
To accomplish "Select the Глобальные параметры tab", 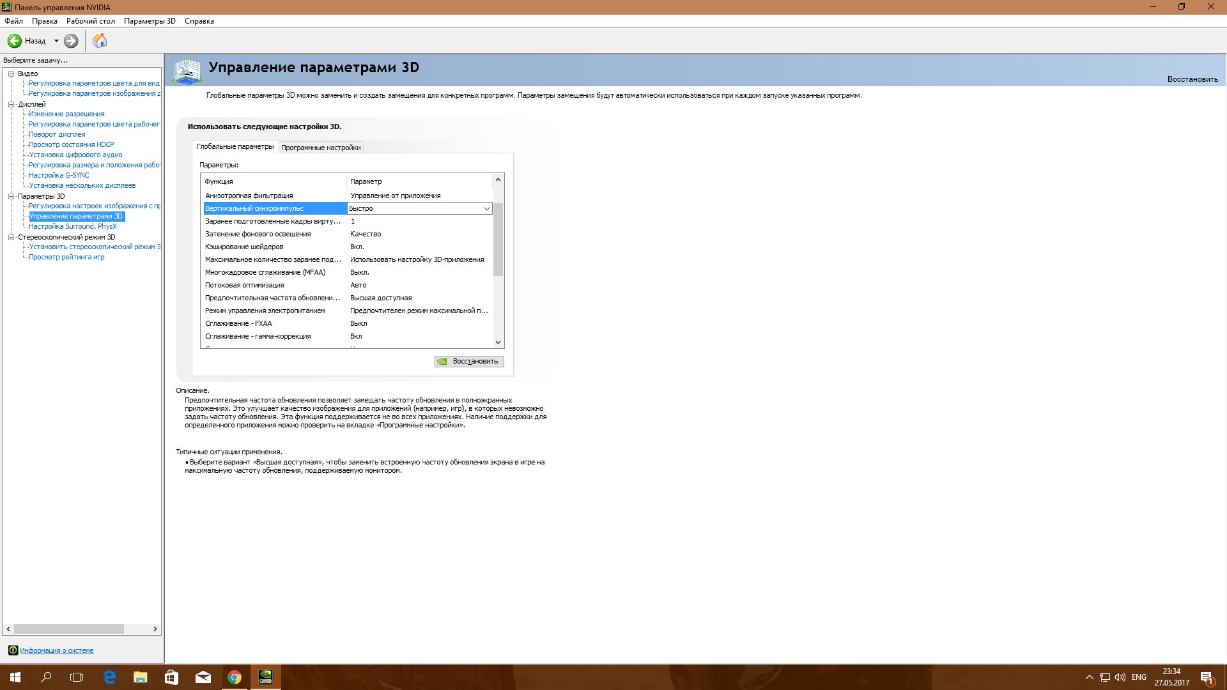I will (x=235, y=147).
